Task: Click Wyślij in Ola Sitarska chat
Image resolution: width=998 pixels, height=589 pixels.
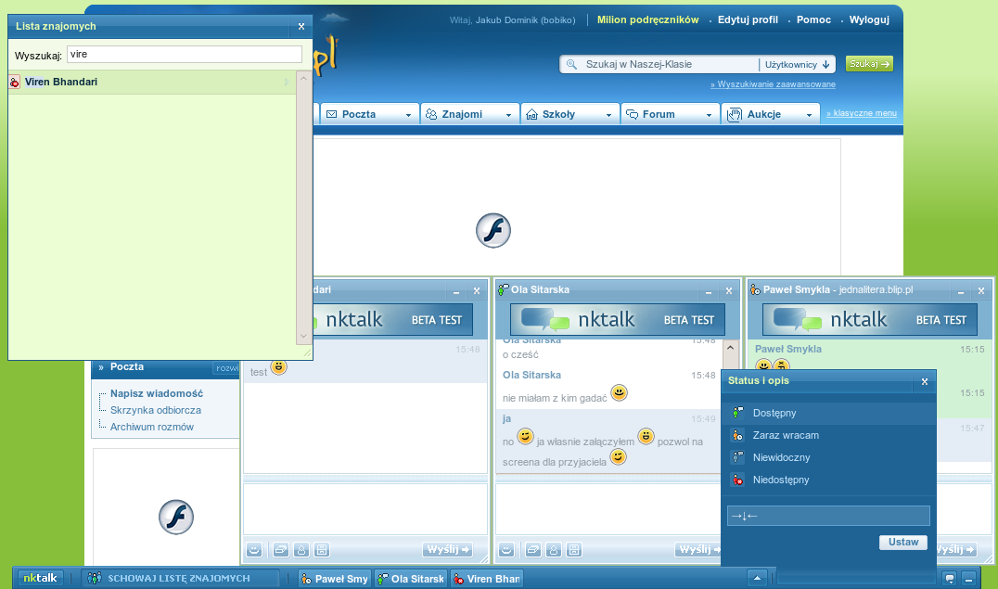Action: click(x=698, y=549)
